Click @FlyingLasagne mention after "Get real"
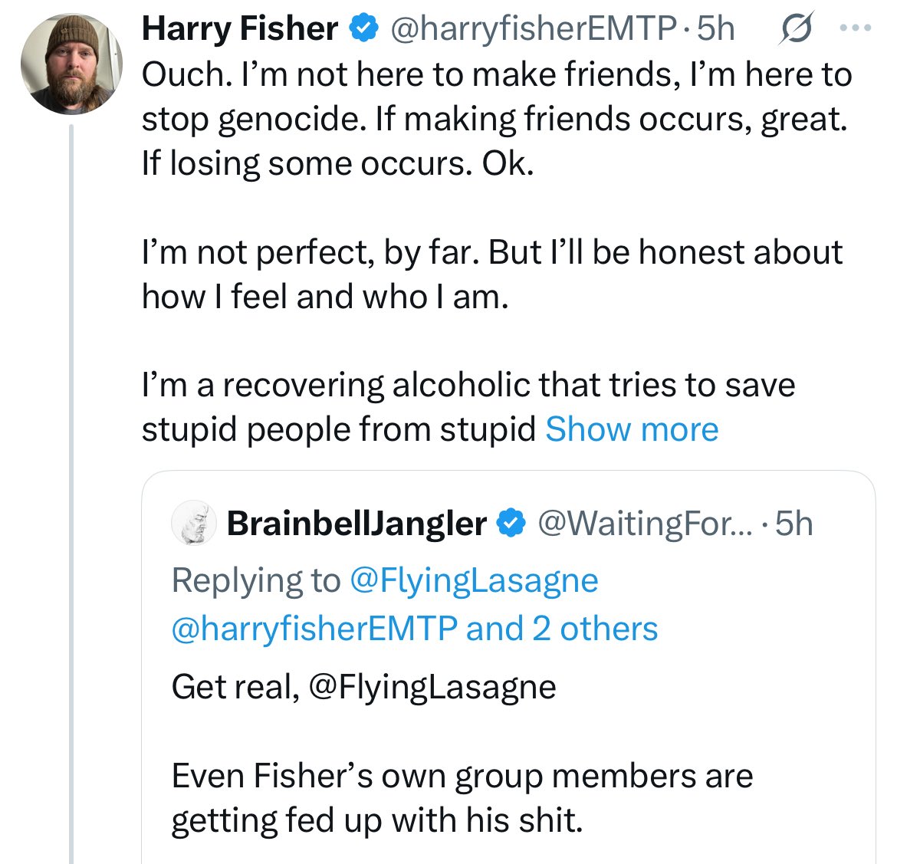Image resolution: width=897 pixels, height=864 pixels. [432, 687]
